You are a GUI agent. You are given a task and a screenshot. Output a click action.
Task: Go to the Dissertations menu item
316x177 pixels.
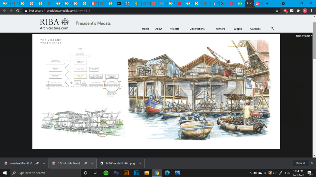coord(197,29)
